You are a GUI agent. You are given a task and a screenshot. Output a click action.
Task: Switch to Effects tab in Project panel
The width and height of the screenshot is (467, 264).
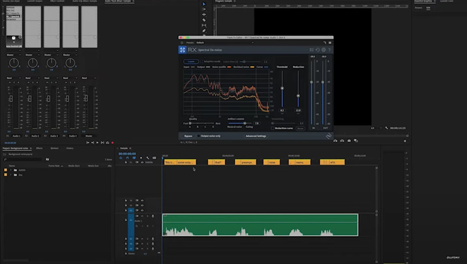39,148
